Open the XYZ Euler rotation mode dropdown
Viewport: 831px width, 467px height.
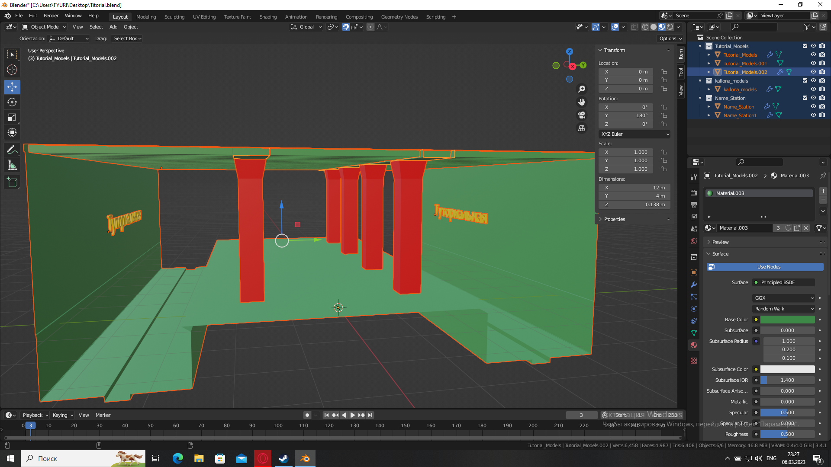(x=635, y=134)
